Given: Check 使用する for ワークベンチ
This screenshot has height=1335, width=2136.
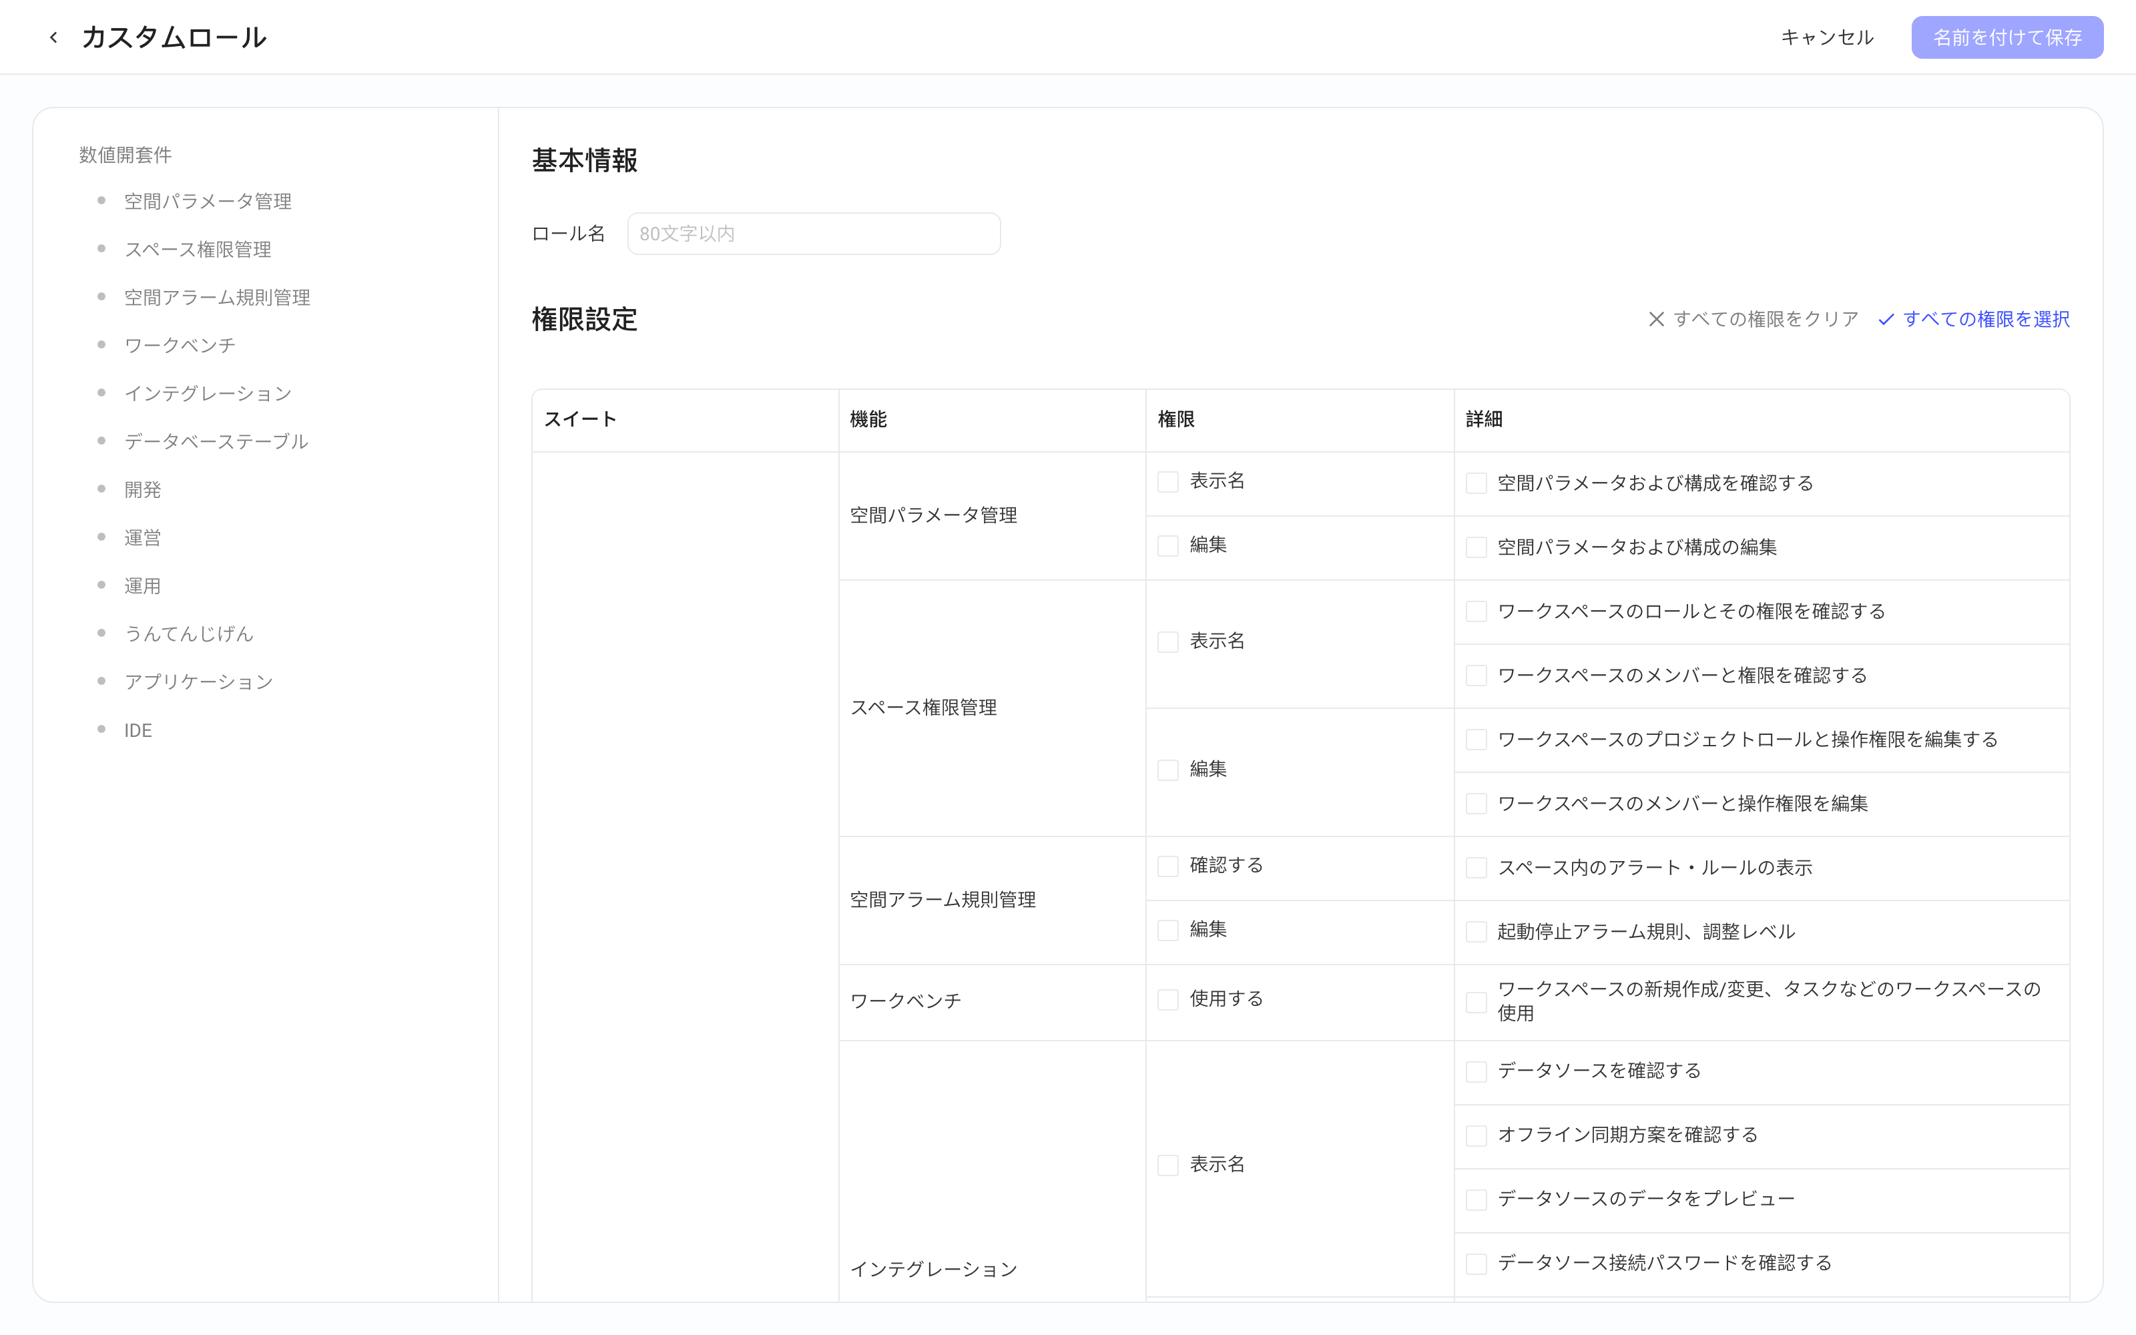Looking at the screenshot, I should pos(1167,999).
